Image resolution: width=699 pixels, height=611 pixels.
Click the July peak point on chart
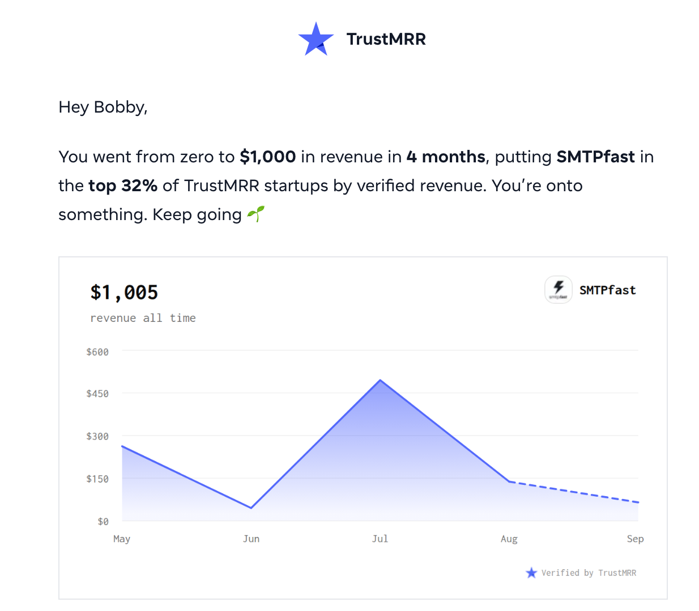(x=380, y=380)
